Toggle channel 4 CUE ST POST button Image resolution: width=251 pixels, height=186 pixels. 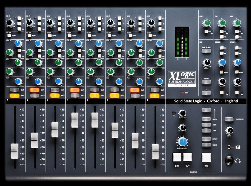coord(80,51)
